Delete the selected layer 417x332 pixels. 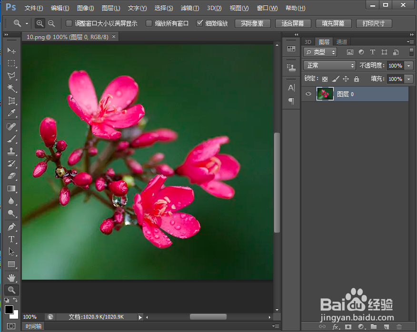click(x=399, y=326)
